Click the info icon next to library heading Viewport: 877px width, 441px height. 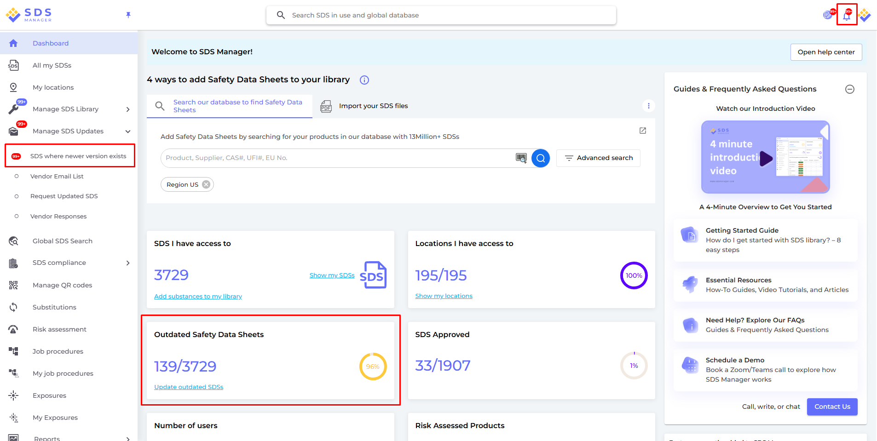(364, 80)
